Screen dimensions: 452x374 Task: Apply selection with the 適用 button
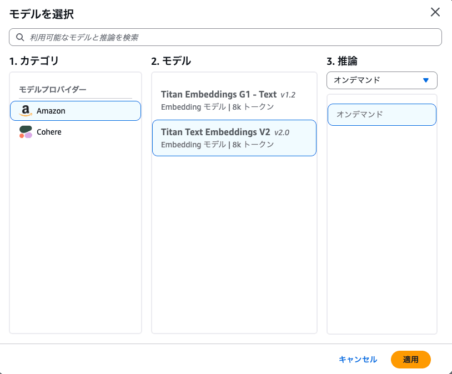point(410,360)
